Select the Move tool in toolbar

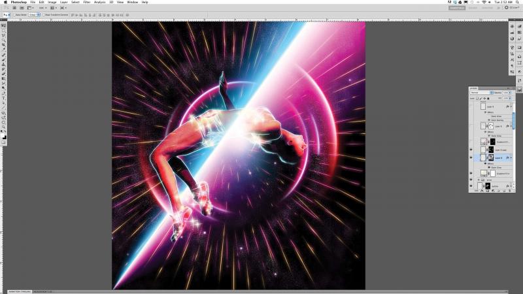pyautogui.click(x=4, y=25)
